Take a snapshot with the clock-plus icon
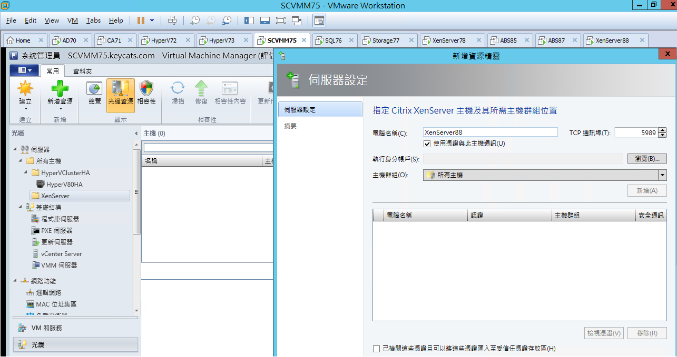This screenshot has width=677, height=357. click(195, 21)
